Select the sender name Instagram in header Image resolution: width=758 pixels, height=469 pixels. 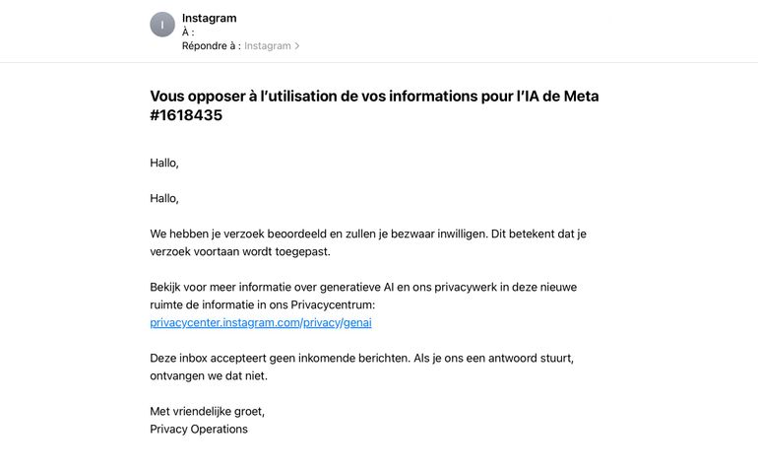tap(209, 18)
